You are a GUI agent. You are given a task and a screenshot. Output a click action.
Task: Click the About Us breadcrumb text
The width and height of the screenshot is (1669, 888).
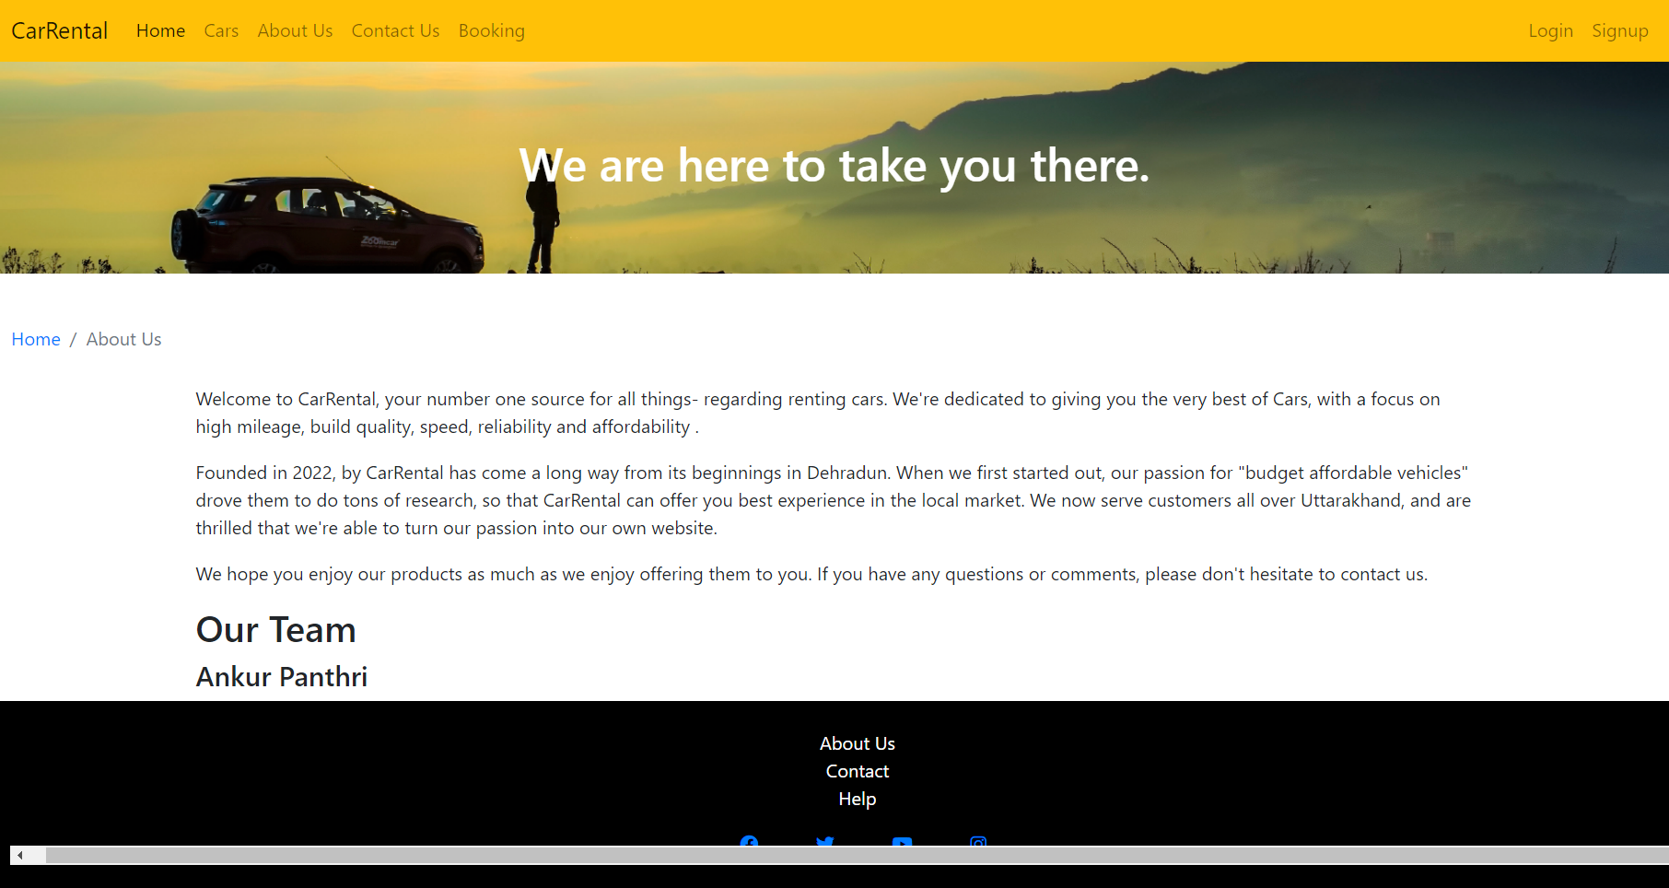point(123,339)
